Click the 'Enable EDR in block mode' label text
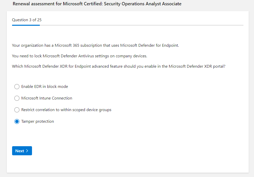 (45, 87)
